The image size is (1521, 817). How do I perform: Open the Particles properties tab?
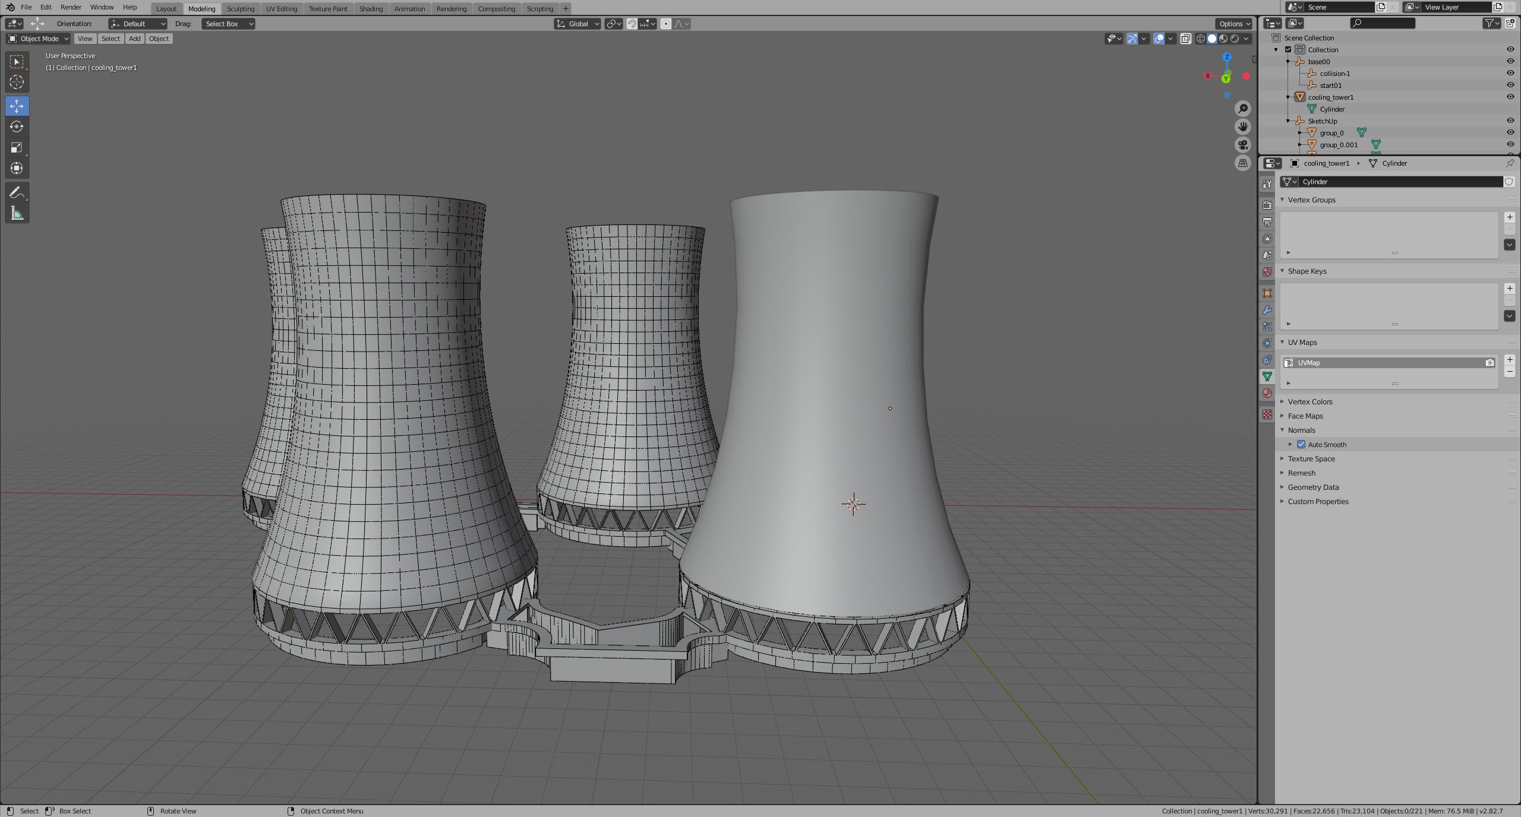(x=1267, y=326)
